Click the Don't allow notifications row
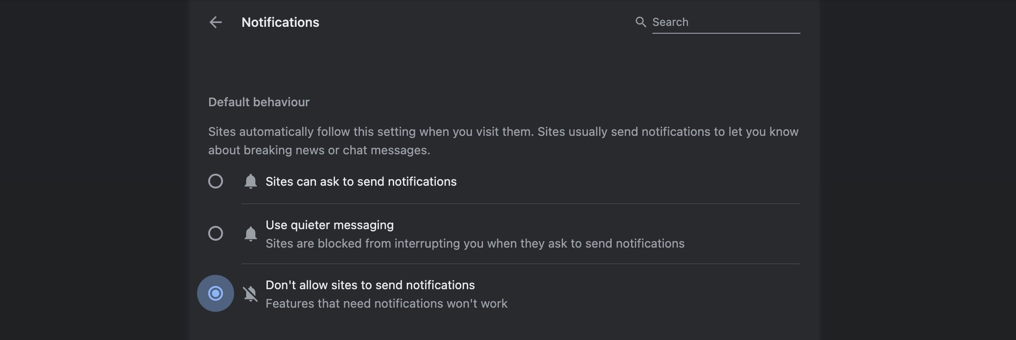This screenshot has height=340, width=1016. tap(370, 285)
